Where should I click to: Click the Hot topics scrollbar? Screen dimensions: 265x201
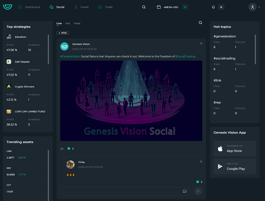[x=255, y=49]
